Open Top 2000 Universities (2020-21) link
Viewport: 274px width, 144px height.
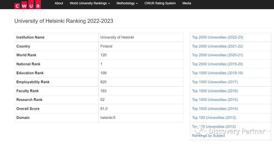point(218,55)
